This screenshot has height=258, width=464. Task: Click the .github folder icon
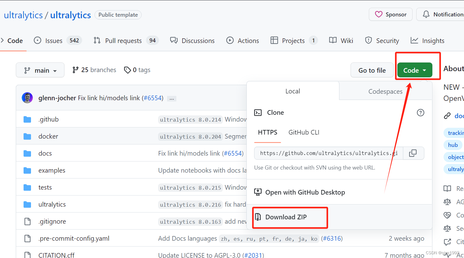tap(27, 119)
